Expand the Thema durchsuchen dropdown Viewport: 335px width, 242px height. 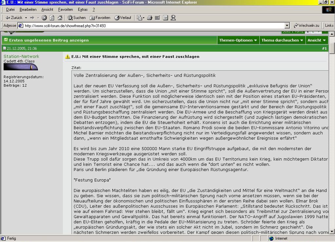[x=282, y=40]
